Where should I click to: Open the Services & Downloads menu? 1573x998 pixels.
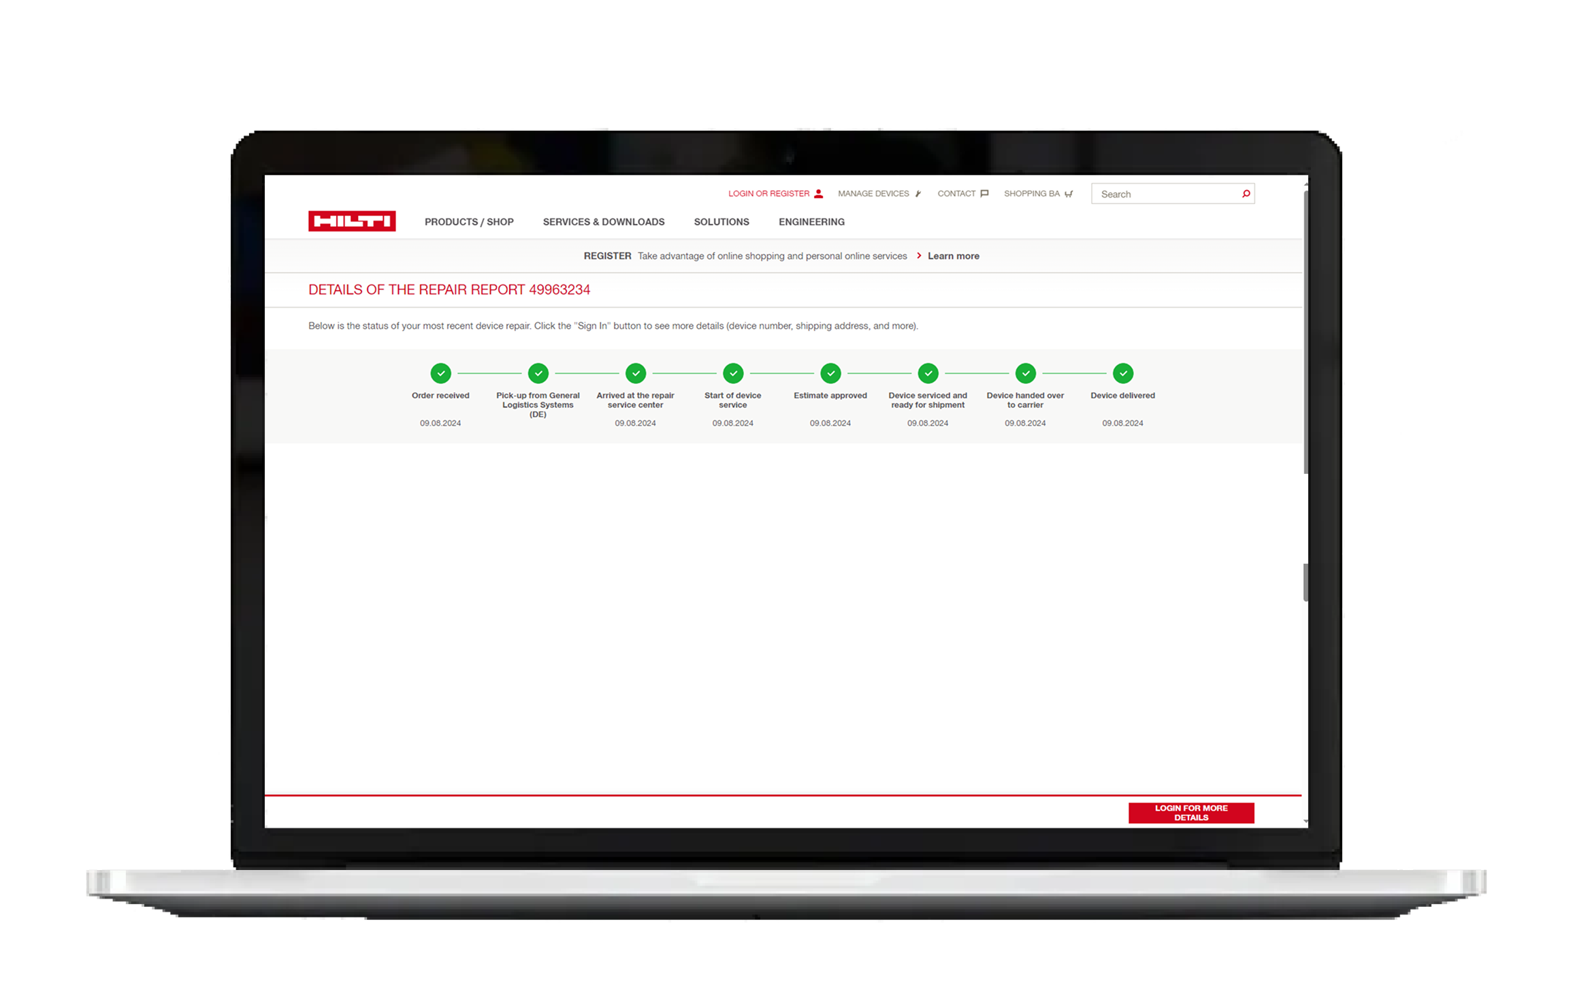tap(603, 222)
